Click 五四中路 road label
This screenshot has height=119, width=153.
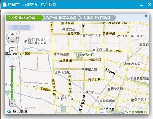[95, 60]
